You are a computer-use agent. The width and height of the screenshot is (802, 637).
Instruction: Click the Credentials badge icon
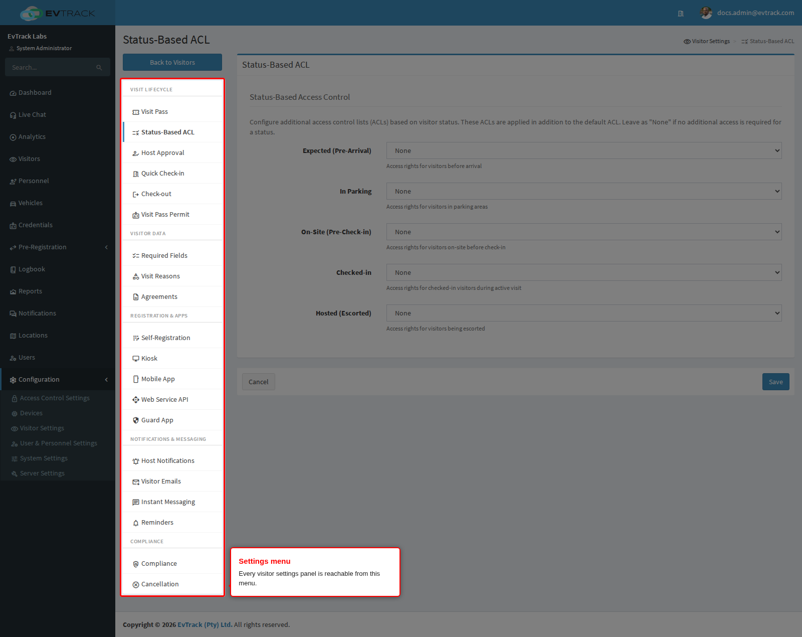[x=13, y=226]
